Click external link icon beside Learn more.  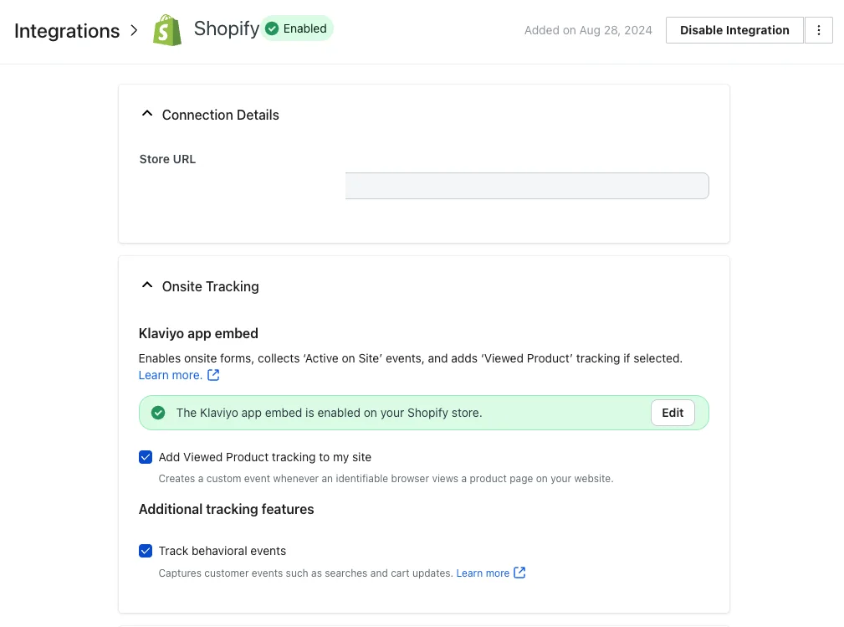tap(213, 375)
